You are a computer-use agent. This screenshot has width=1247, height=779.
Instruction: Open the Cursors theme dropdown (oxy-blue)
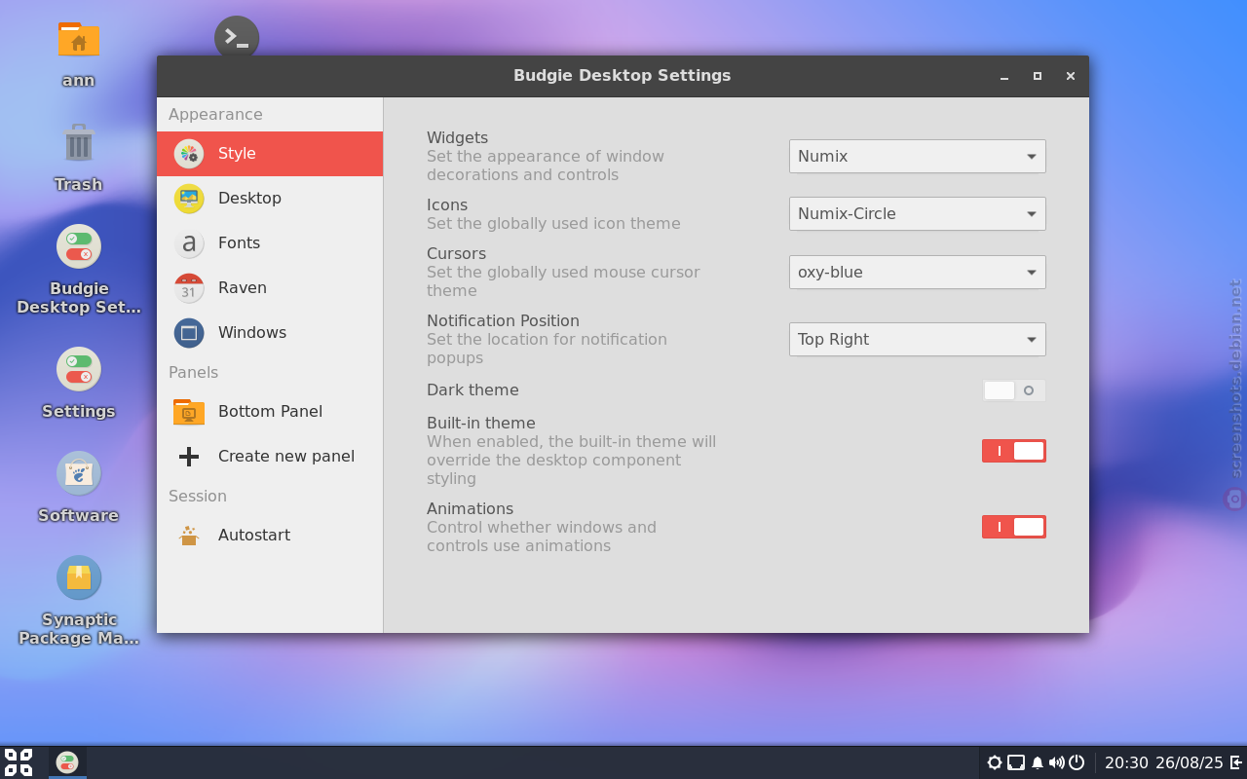tap(918, 272)
